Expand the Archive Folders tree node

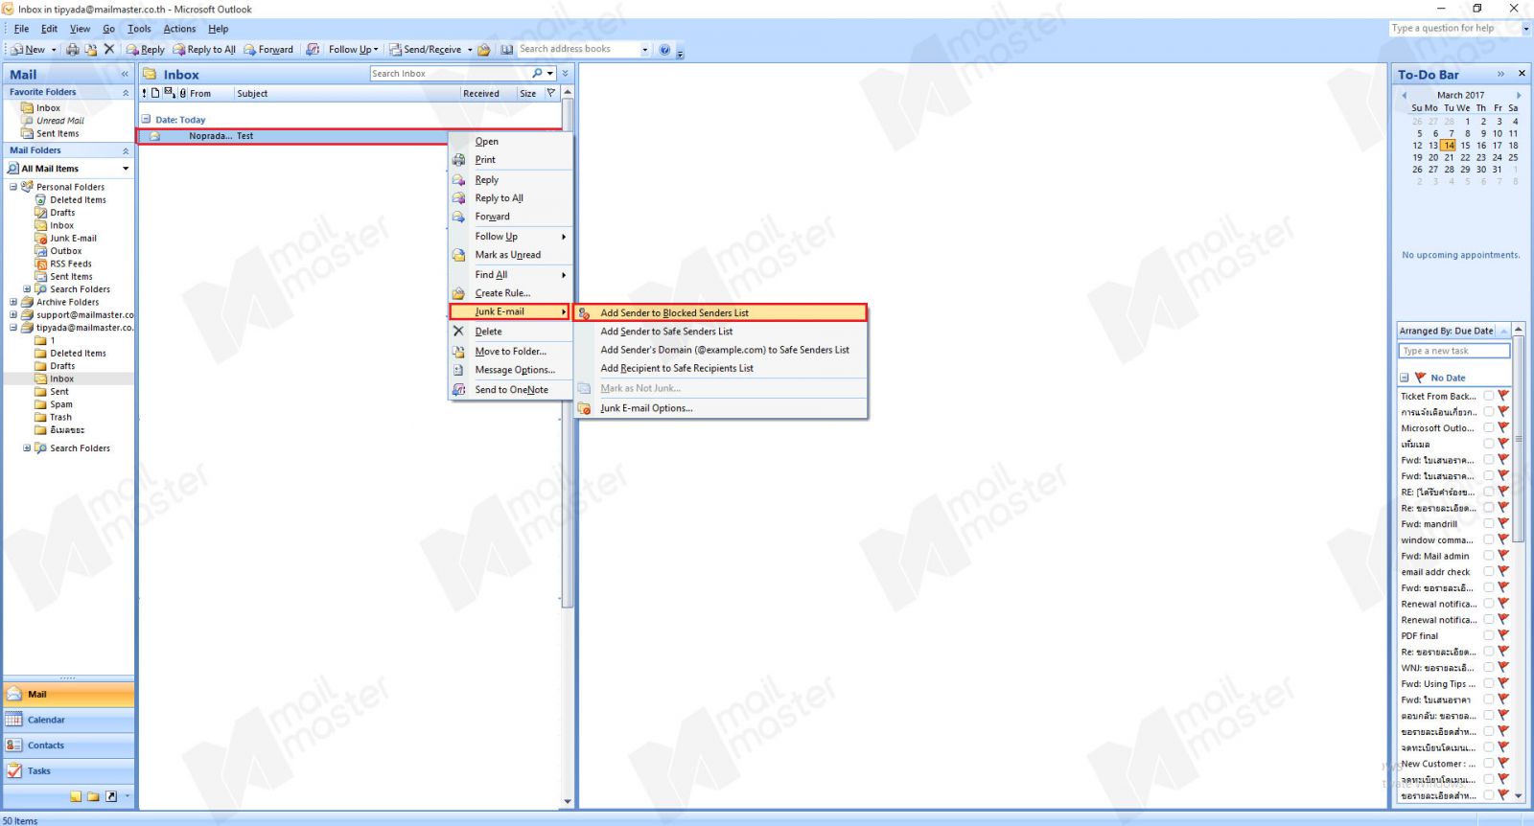coord(13,302)
